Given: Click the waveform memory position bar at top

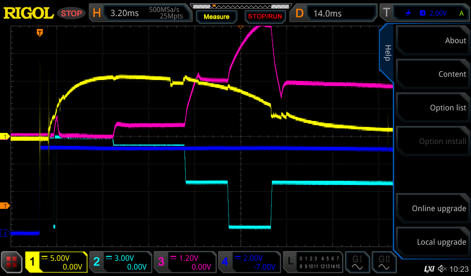Looking at the screenshot, I should (x=240, y=6).
